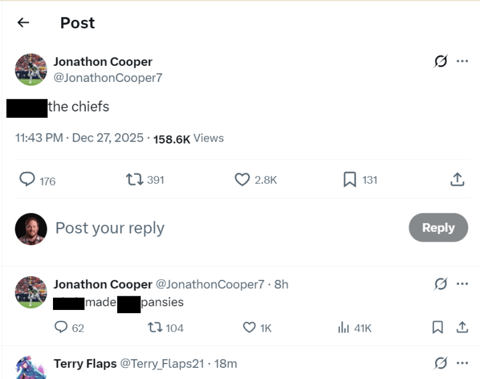Click the reply icon with 176 comments
Screen dimensions: 480x379
pyautogui.click(x=27, y=179)
